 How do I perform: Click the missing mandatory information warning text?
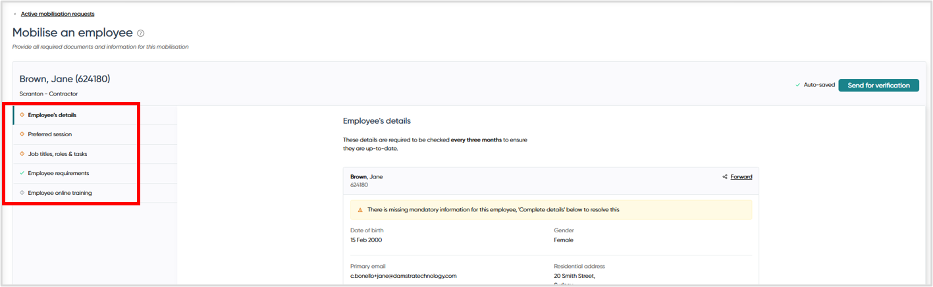[x=493, y=210]
